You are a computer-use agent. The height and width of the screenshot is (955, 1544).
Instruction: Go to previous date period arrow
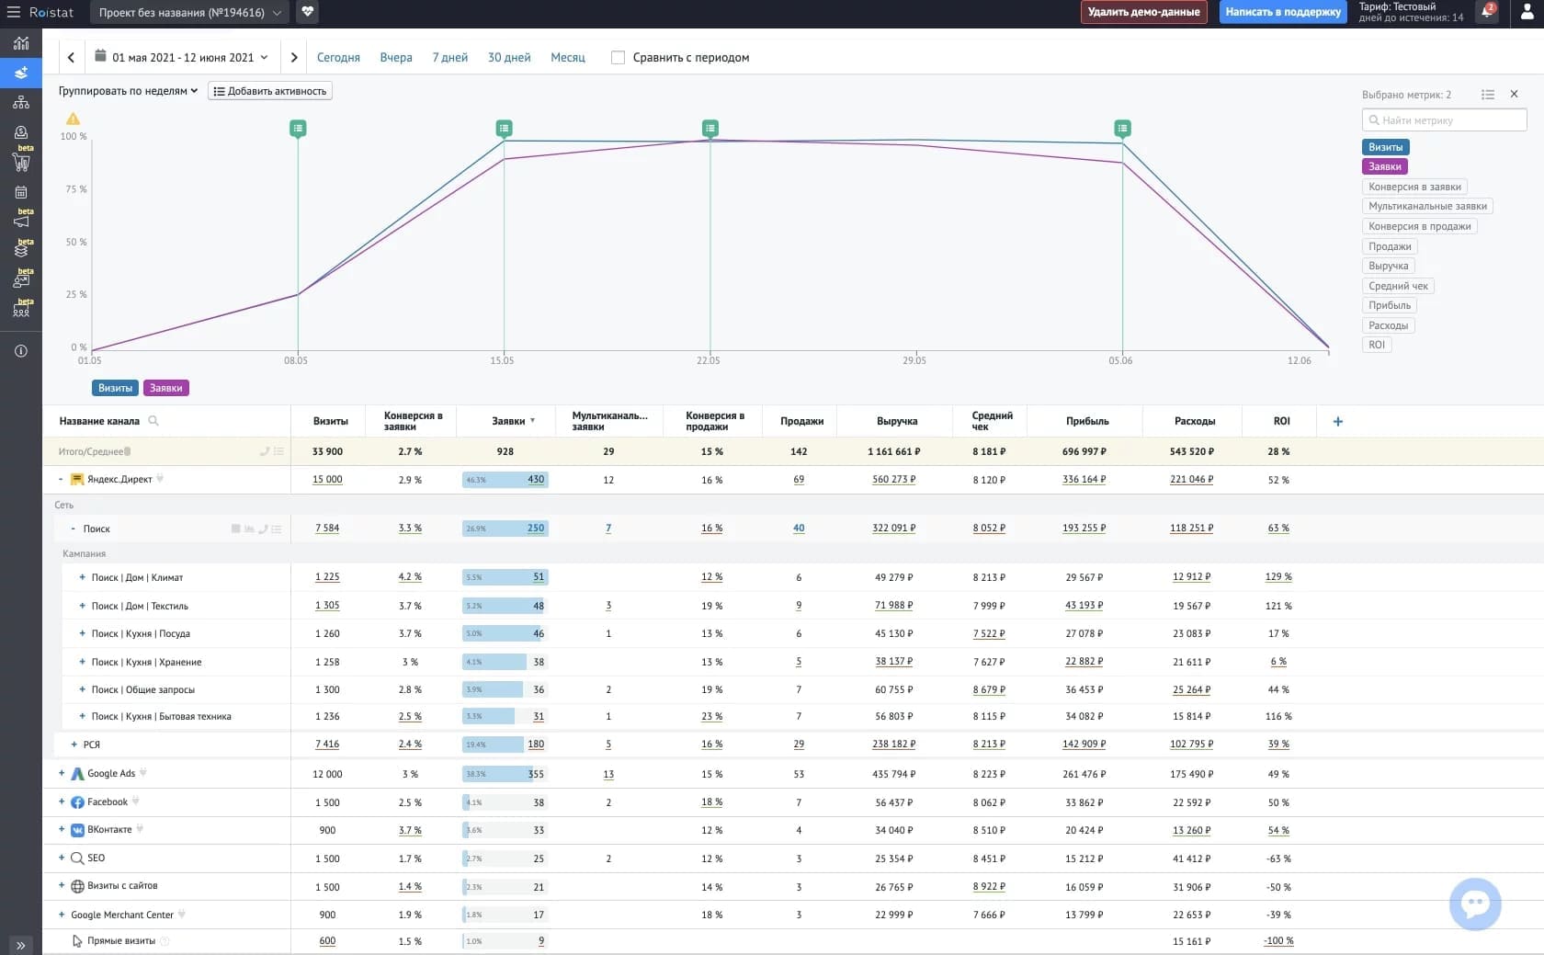click(71, 57)
